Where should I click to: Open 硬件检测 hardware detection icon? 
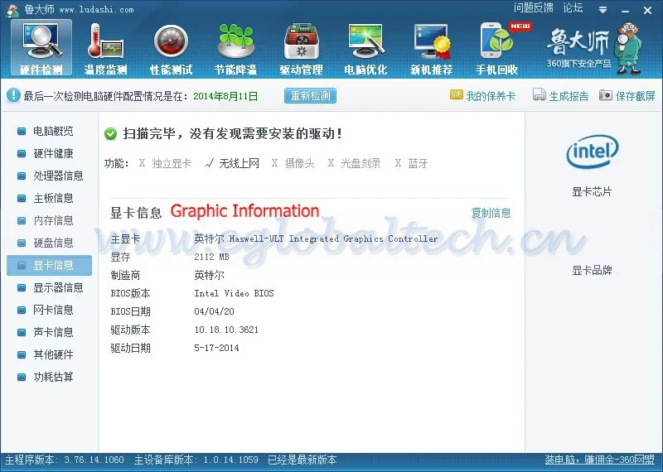(x=41, y=48)
